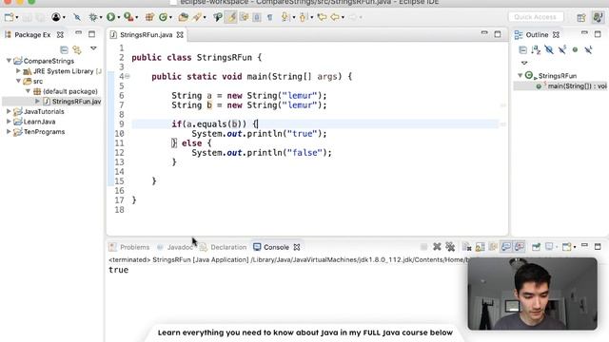Click the Open Type folder icon

pos(184,17)
